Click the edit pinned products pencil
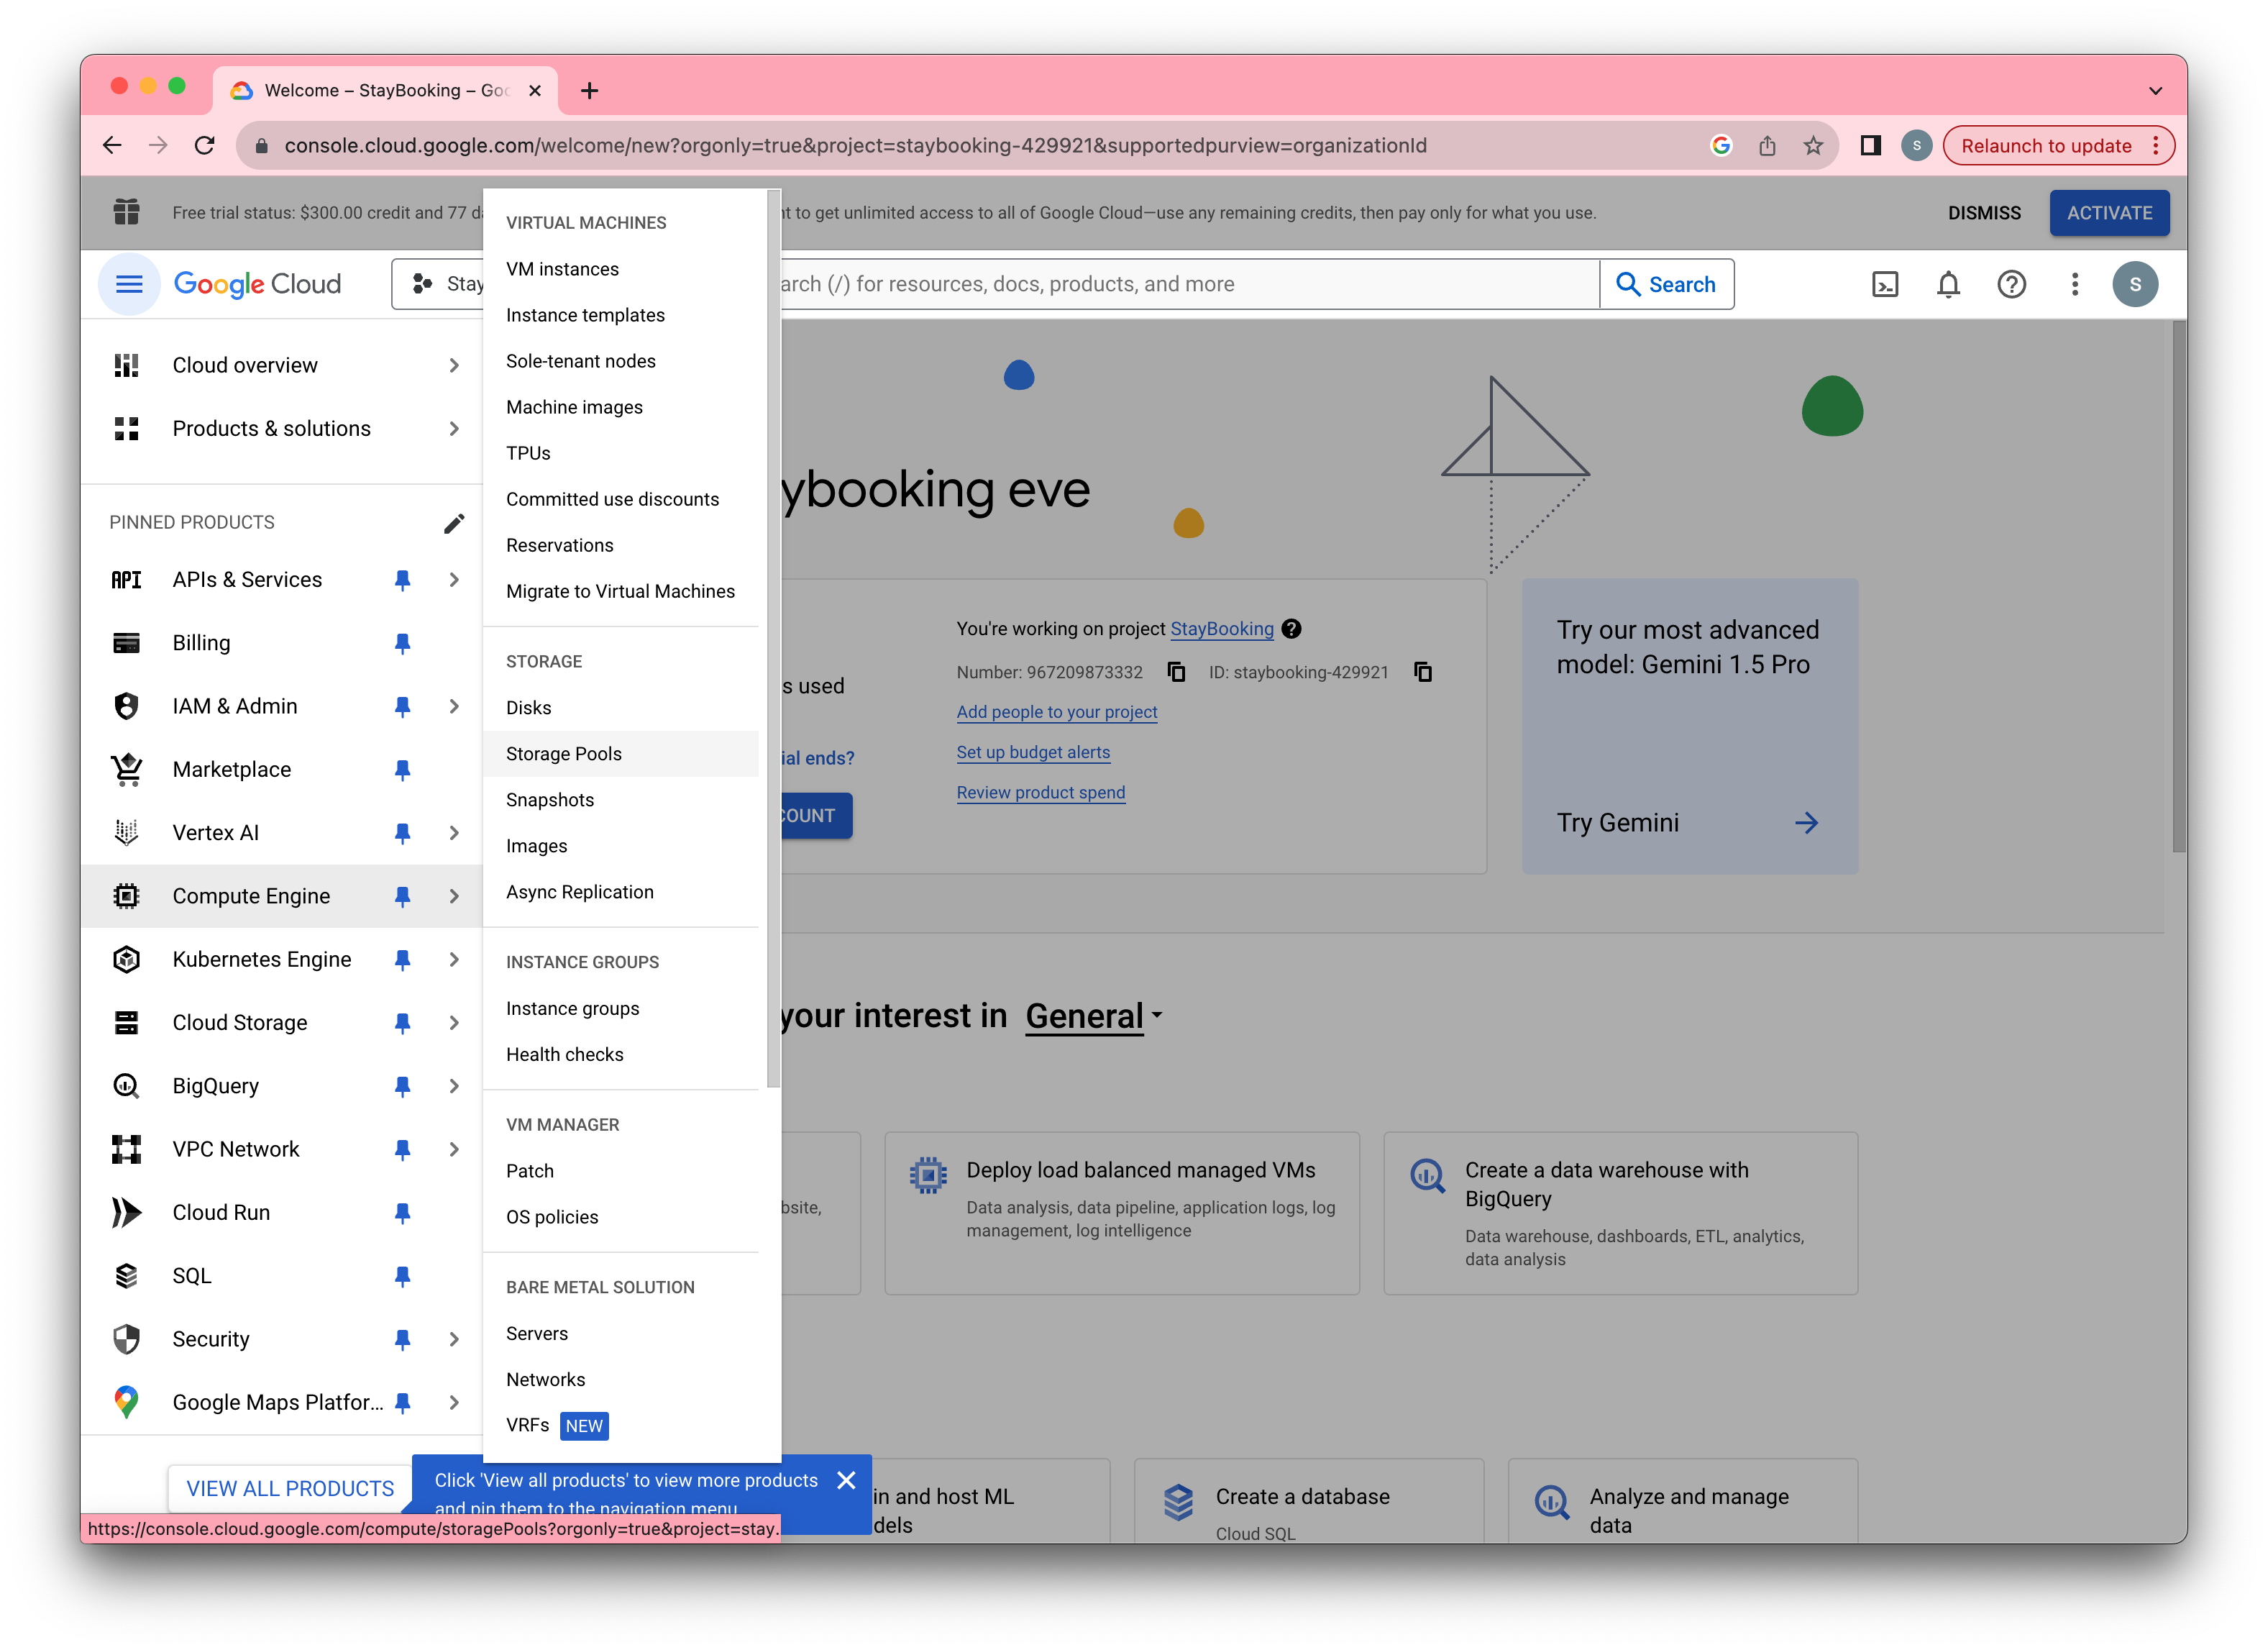The height and width of the screenshot is (1650, 2268). [x=453, y=523]
